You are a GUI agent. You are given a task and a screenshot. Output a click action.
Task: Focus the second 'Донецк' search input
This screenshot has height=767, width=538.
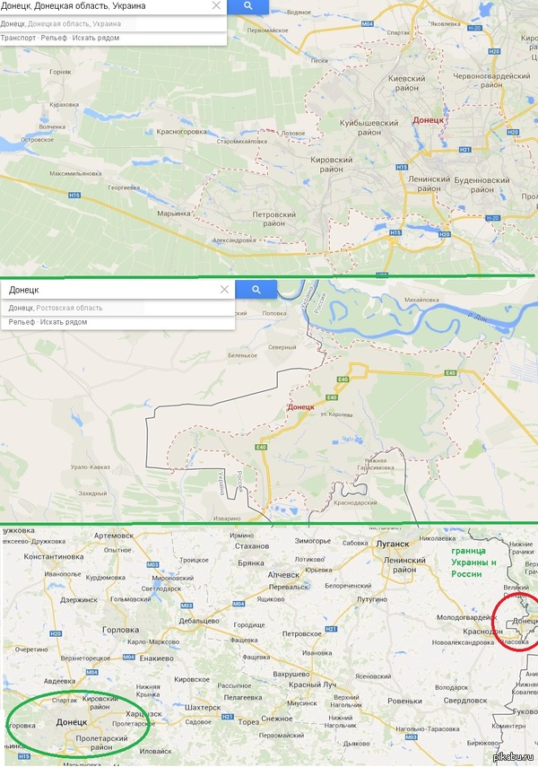coord(112,290)
